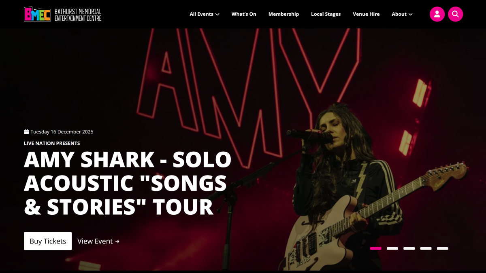The image size is (486, 273).
Task: Go to the BMEC logo home link
Action: (63, 14)
